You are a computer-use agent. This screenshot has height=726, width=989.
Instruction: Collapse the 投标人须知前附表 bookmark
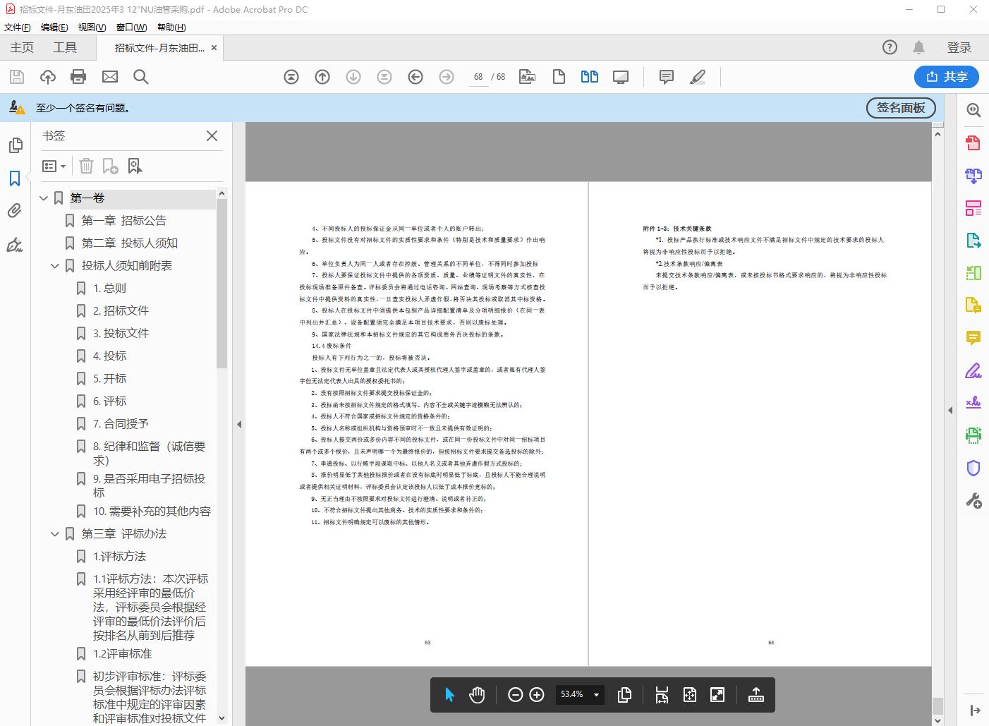tap(55, 266)
